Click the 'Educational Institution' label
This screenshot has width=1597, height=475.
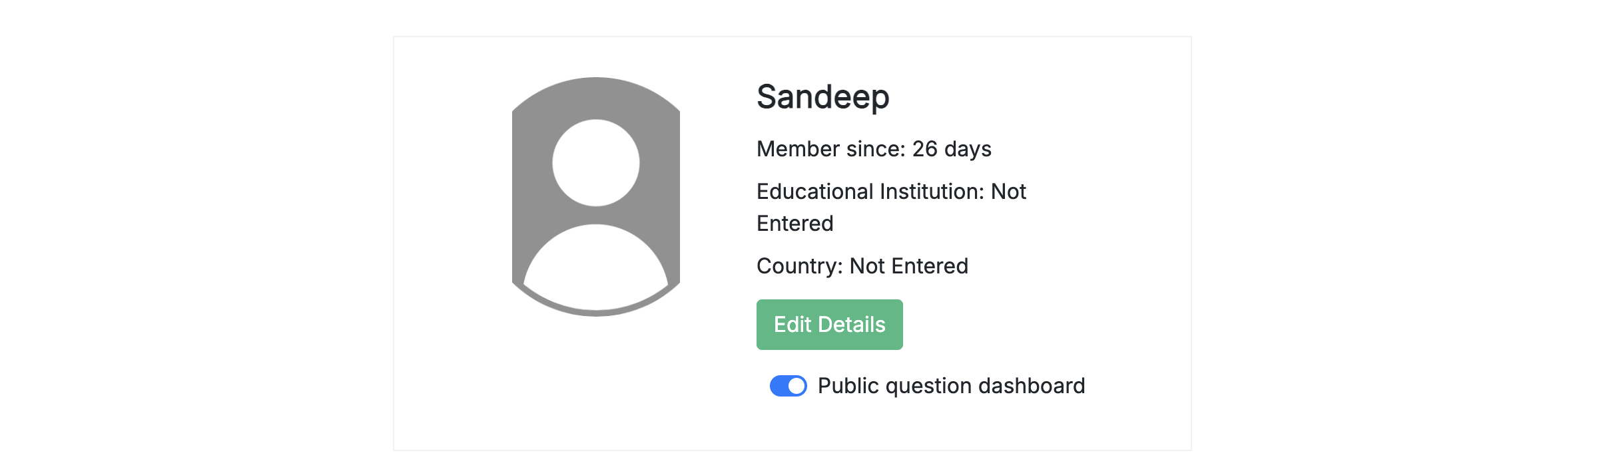pyautogui.click(x=869, y=192)
